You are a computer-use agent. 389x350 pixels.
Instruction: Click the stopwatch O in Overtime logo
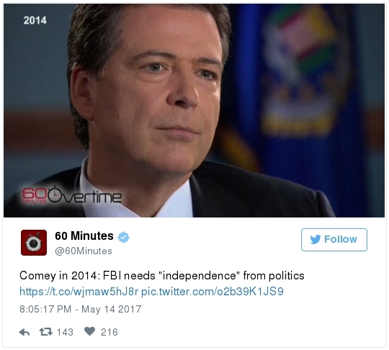click(55, 195)
